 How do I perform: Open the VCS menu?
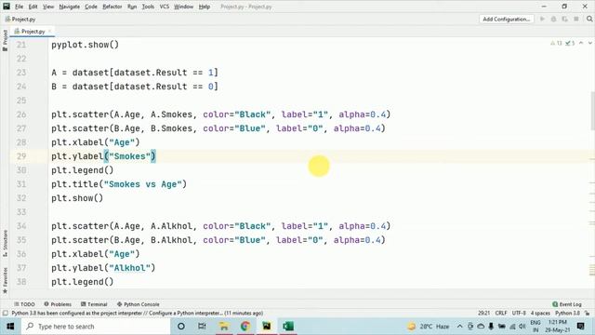pos(165,7)
